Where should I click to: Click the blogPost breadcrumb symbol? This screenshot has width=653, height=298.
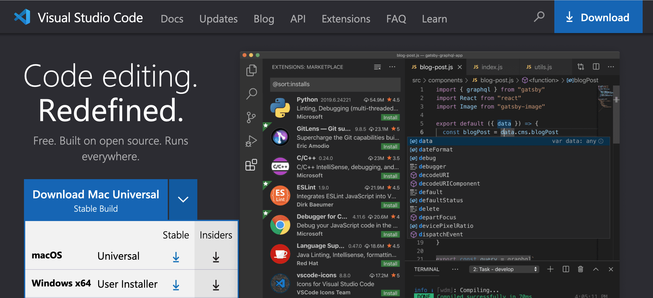coord(582,80)
